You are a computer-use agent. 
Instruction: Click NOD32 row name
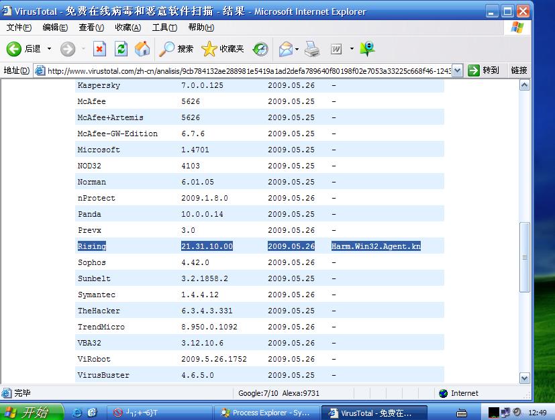click(89, 166)
